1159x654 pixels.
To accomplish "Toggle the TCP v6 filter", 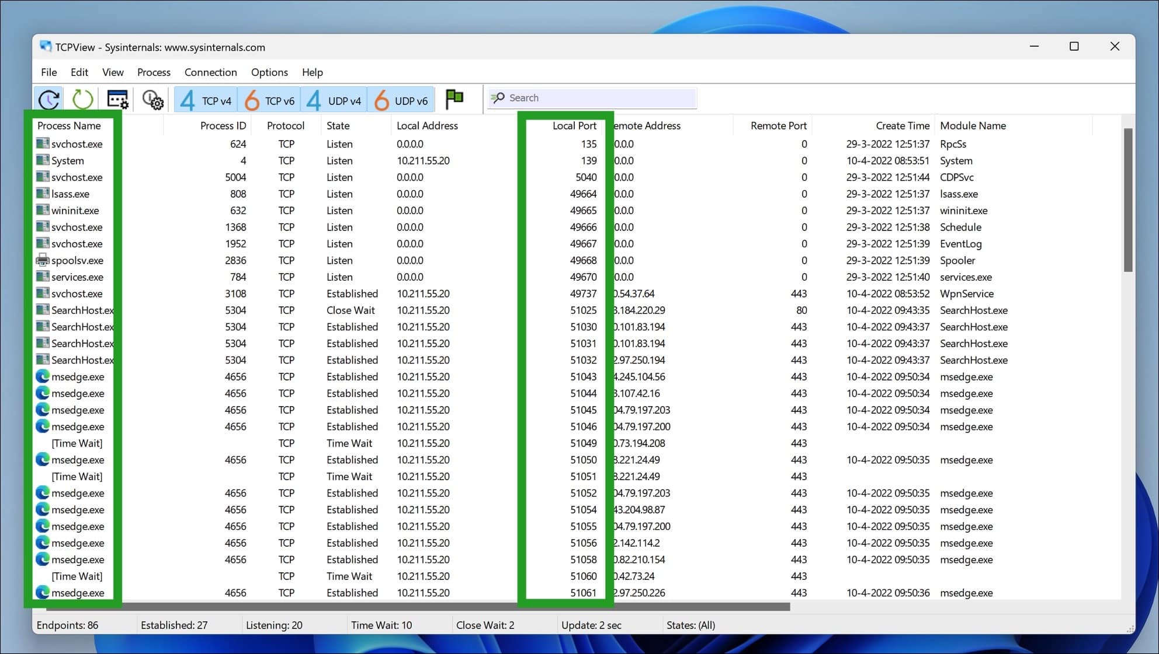I will tap(269, 100).
